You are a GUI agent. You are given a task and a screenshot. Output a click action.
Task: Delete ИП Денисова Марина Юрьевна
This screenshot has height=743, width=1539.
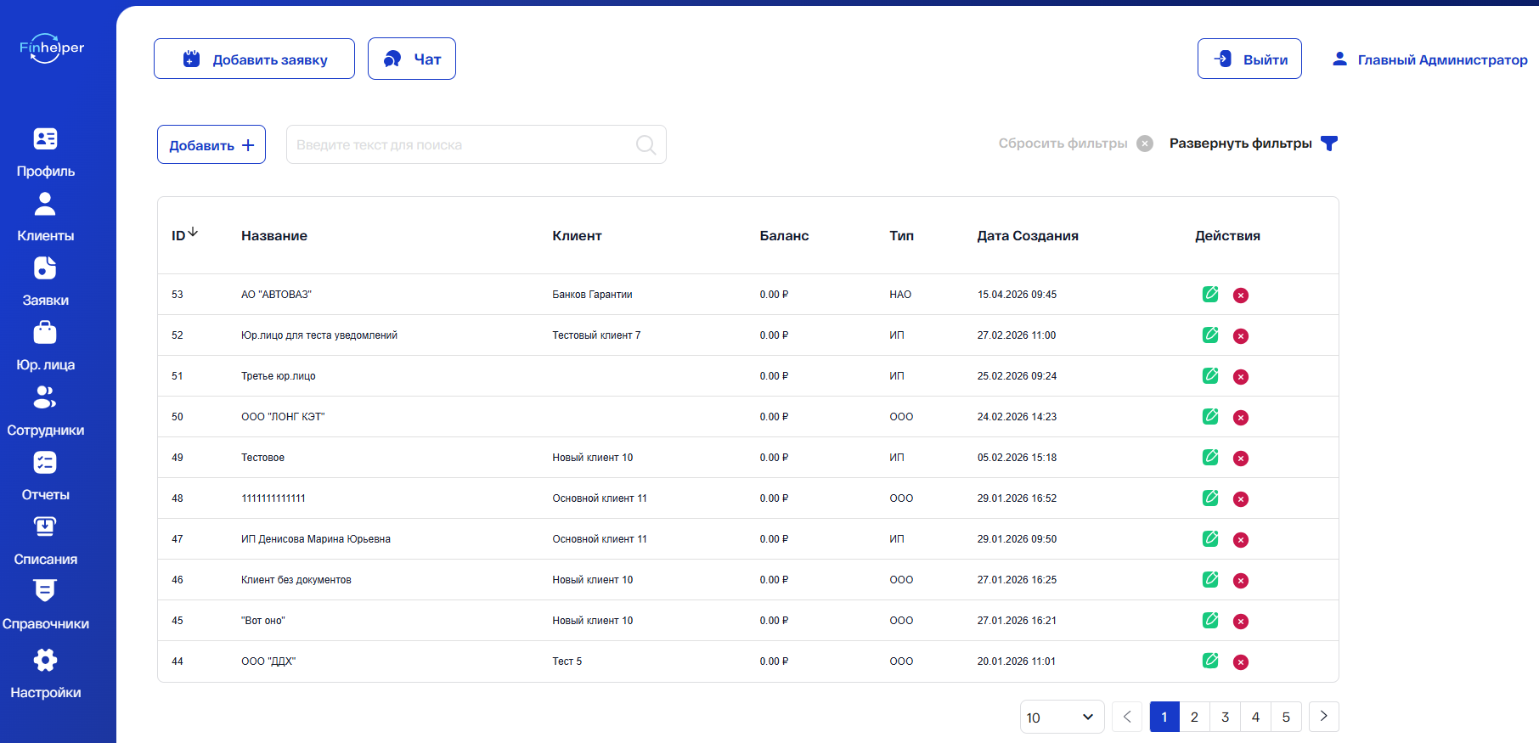(x=1241, y=540)
